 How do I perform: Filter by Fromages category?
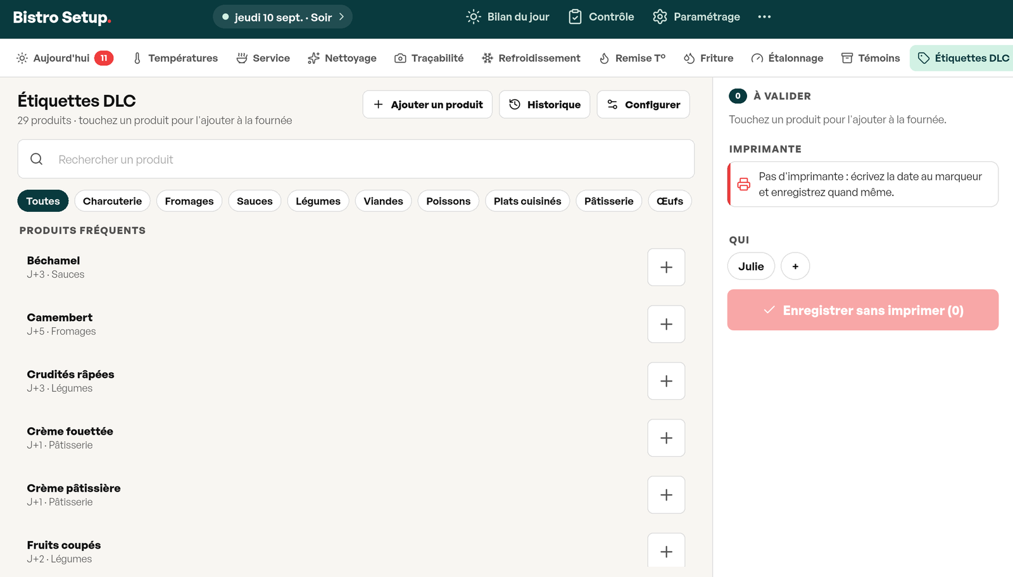189,201
